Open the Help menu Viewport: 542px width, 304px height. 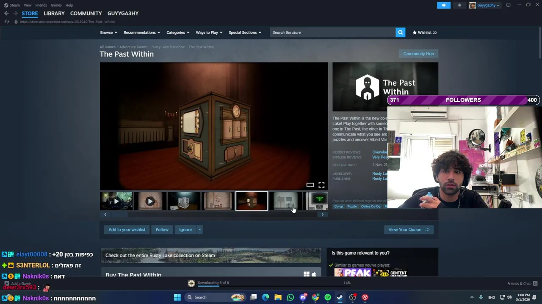click(x=69, y=5)
